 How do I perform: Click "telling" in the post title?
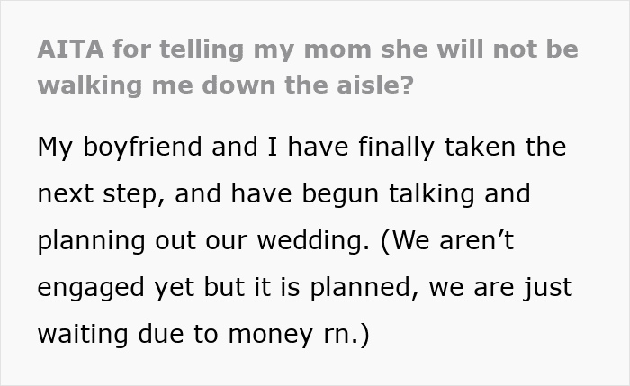point(184,49)
